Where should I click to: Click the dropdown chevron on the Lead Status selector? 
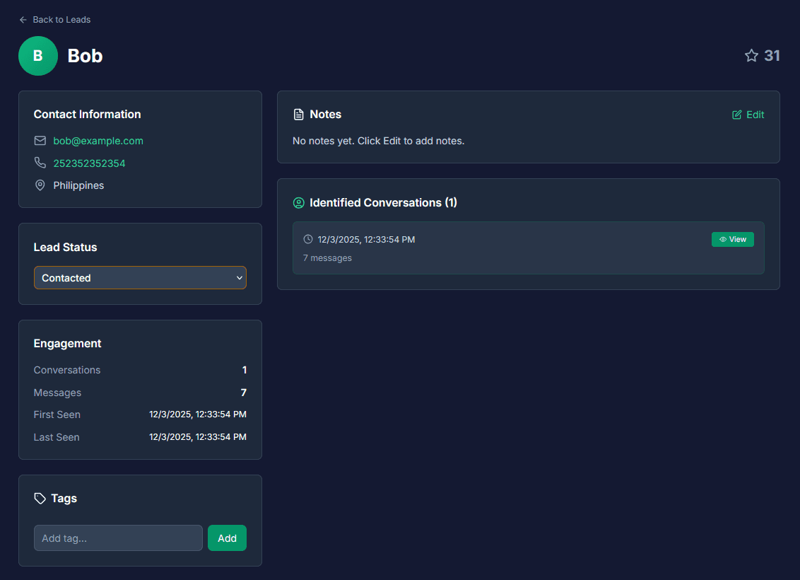click(x=239, y=277)
